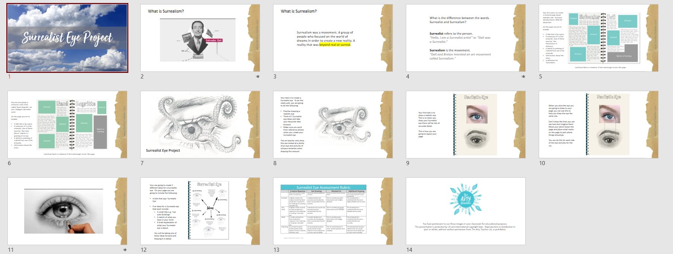Click the transition star icon under slide 4
673x254 pixels.
(523, 77)
